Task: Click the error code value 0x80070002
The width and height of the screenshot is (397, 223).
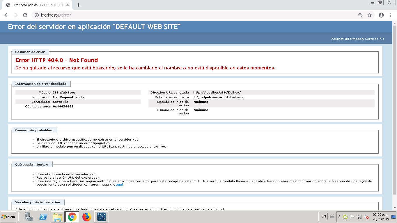Action: coord(63,107)
